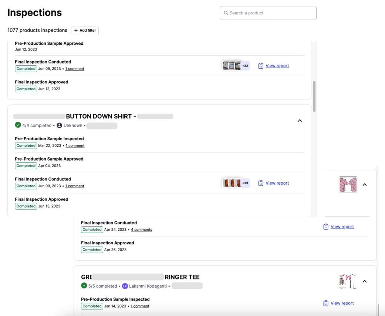The image size is (385, 316).
Task: Click green check icon next to 5/5 completed
Action: coord(84,286)
